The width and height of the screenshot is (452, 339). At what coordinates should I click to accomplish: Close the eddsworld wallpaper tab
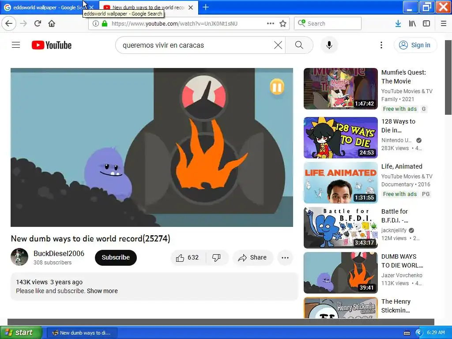click(x=91, y=7)
